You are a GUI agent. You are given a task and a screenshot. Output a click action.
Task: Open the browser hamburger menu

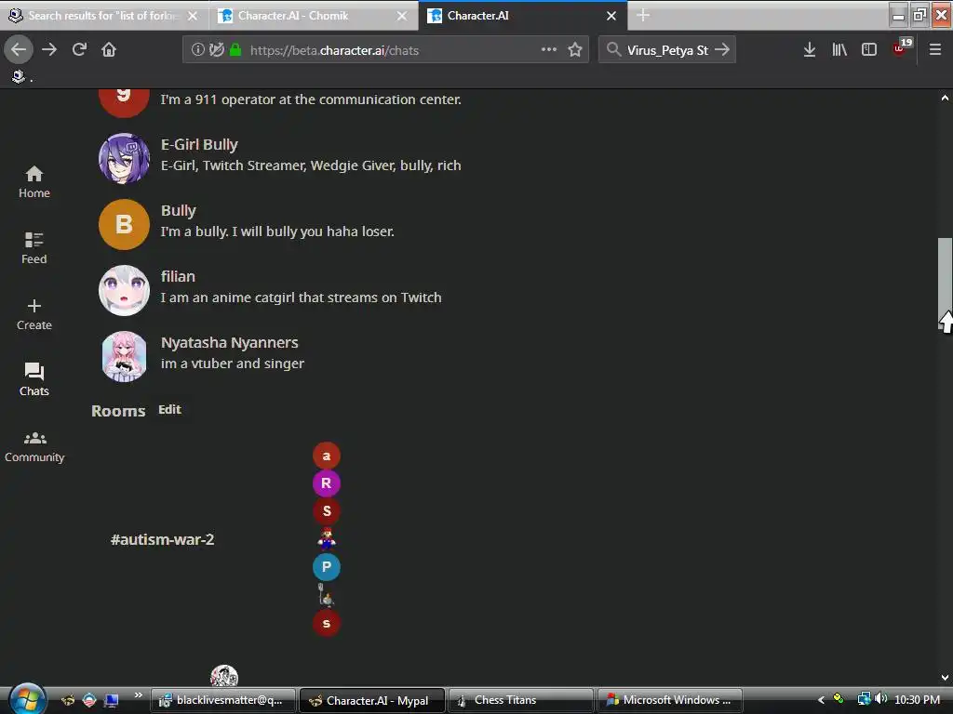coord(935,50)
